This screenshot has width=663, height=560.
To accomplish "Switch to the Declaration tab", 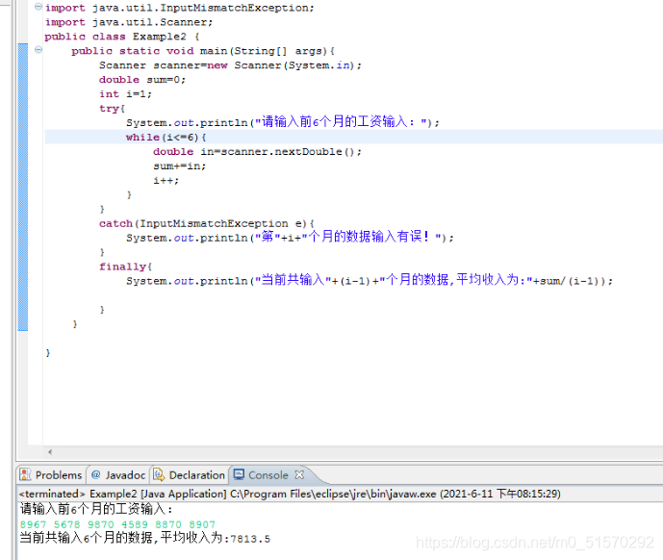I will point(189,475).
